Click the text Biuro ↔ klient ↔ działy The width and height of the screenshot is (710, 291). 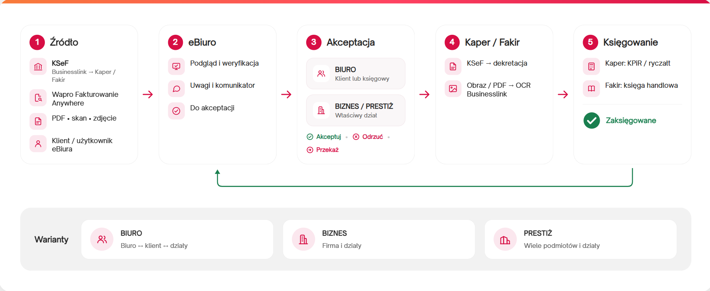[154, 246]
